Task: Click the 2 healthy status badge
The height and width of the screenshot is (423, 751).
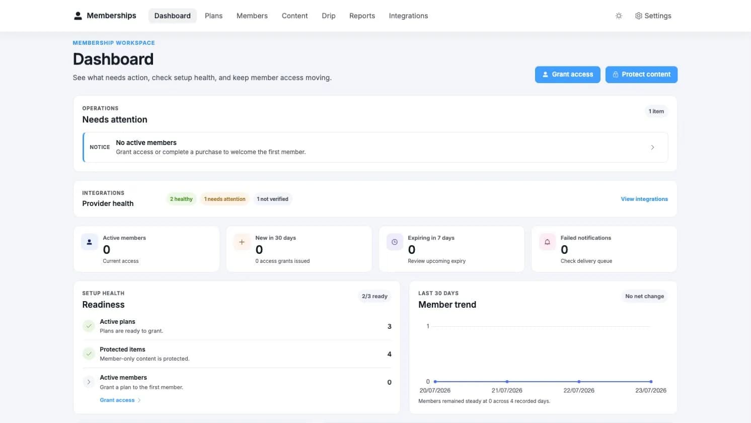Action: click(x=181, y=199)
